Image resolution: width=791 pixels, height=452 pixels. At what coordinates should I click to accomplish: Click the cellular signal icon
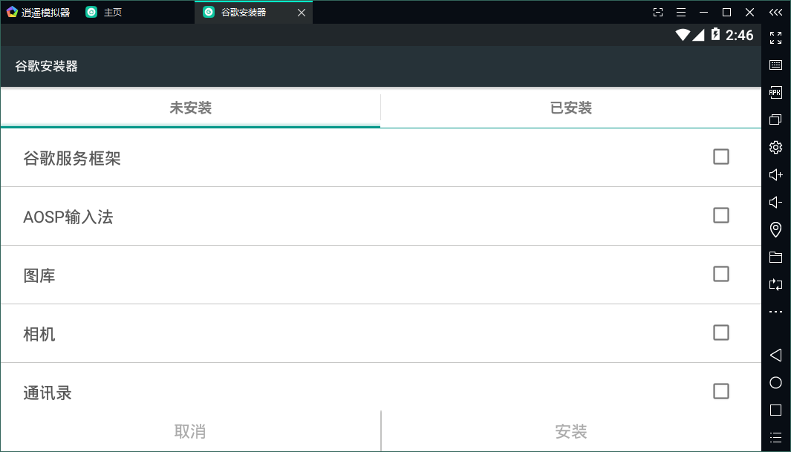[x=698, y=35]
